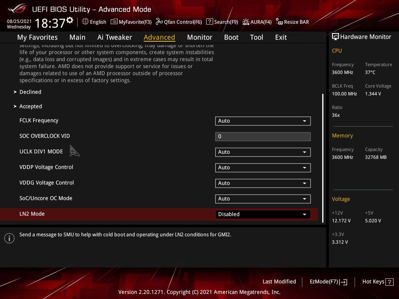Open the Exit tab
Image resolution: width=399 pixels, height=299 pixels.
[281, 37]
